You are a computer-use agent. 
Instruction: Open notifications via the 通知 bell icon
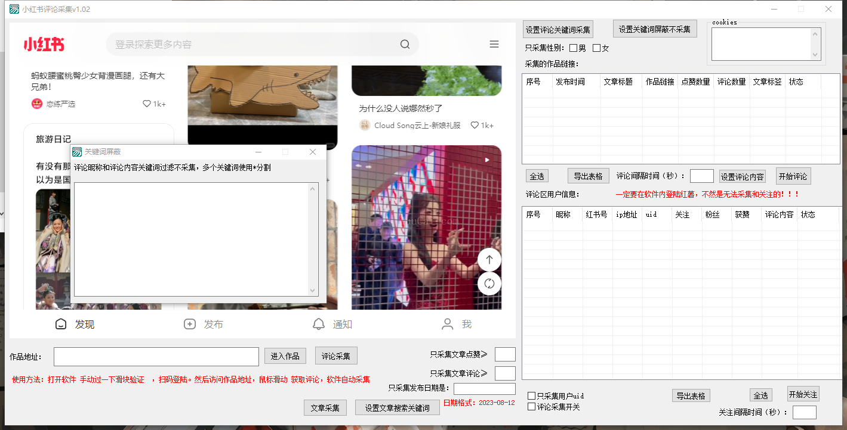[x=319, y=324]
